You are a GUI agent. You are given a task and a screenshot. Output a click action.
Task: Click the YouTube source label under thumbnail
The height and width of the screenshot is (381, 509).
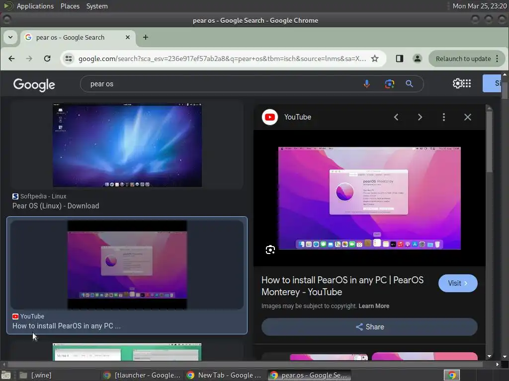32,317
